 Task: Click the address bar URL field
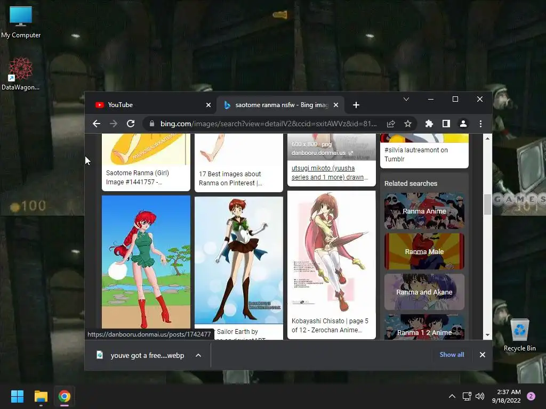click(x=268, y=124)
